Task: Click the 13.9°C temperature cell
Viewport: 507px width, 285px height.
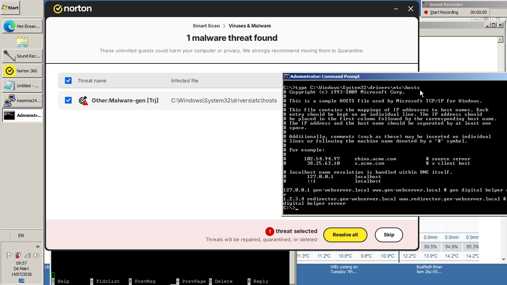Action: [431, 256]
